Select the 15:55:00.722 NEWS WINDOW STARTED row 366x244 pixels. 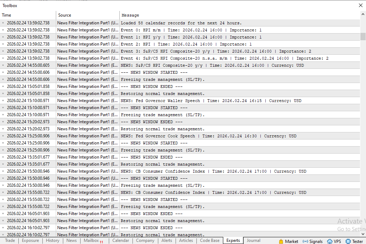180,200
